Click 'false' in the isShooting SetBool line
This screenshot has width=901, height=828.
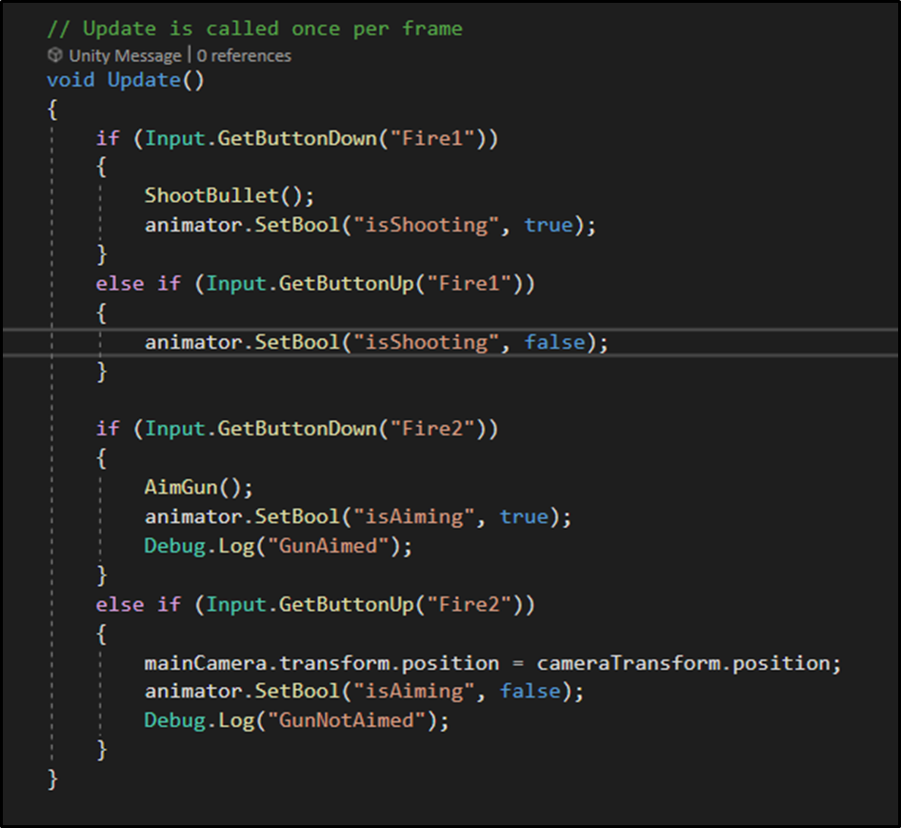554,342
